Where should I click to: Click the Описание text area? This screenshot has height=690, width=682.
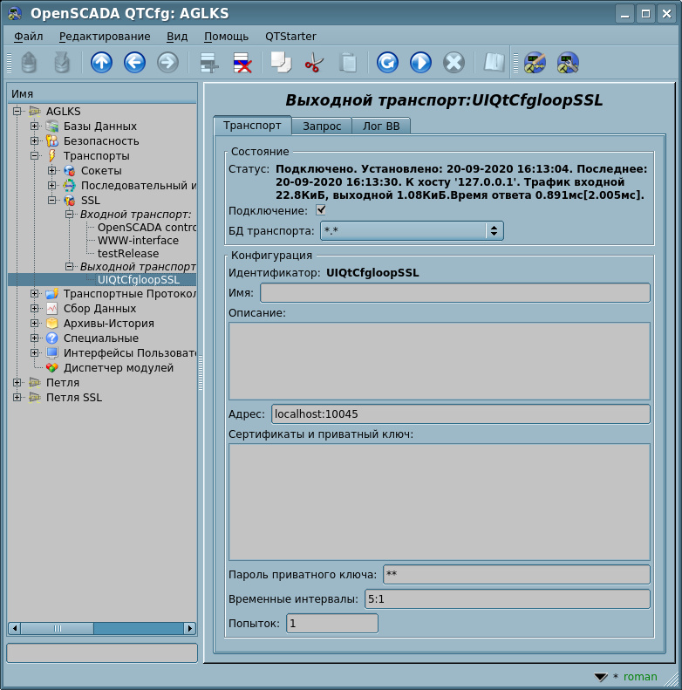tap(440, 361)
